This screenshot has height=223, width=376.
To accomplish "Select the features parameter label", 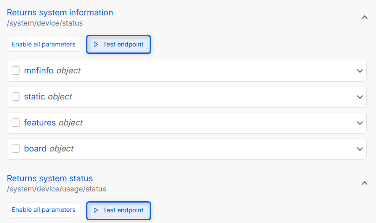I will coord(40,123).
